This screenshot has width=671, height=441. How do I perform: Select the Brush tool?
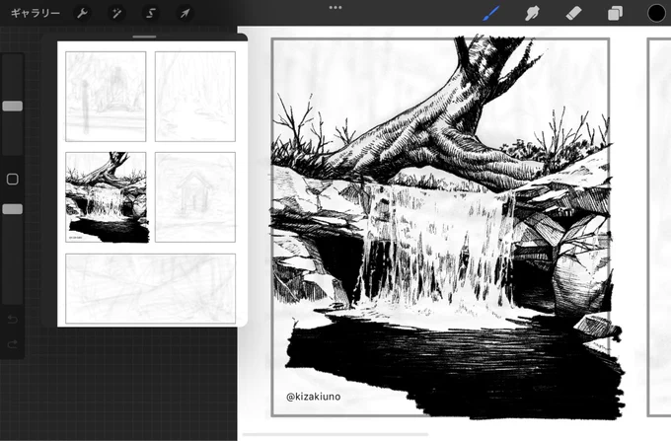click(490, 13)
